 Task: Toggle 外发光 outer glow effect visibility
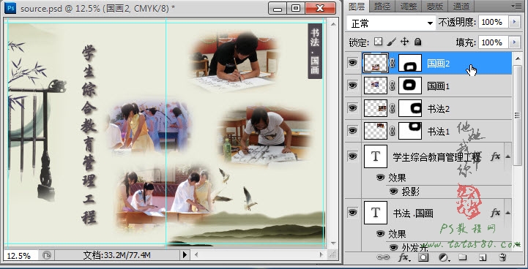point(393,248)
